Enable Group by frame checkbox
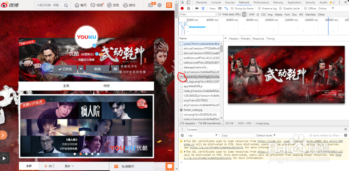Viewport: 349px width, 171px height. (232, 8)
